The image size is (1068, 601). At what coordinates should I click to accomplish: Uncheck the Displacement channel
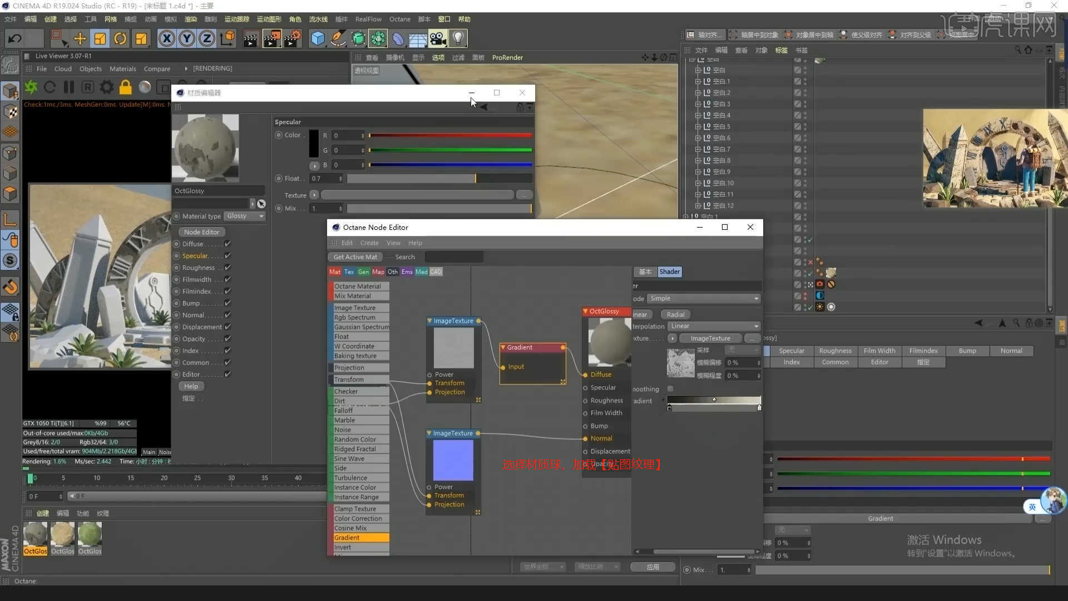tap(228, 327)
